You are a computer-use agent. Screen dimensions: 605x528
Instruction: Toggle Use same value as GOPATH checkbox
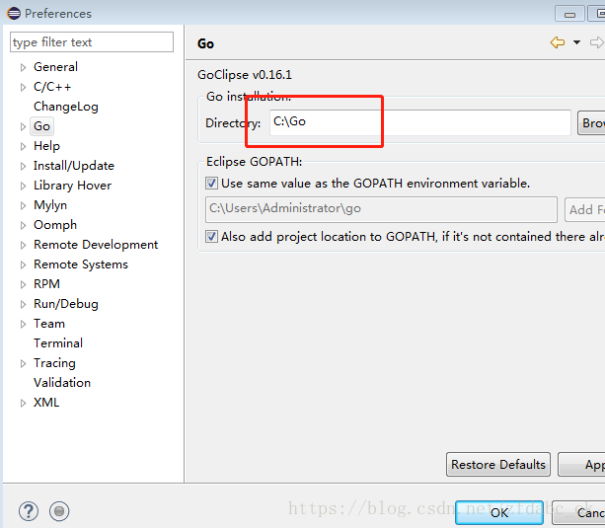tap(211, 183)
